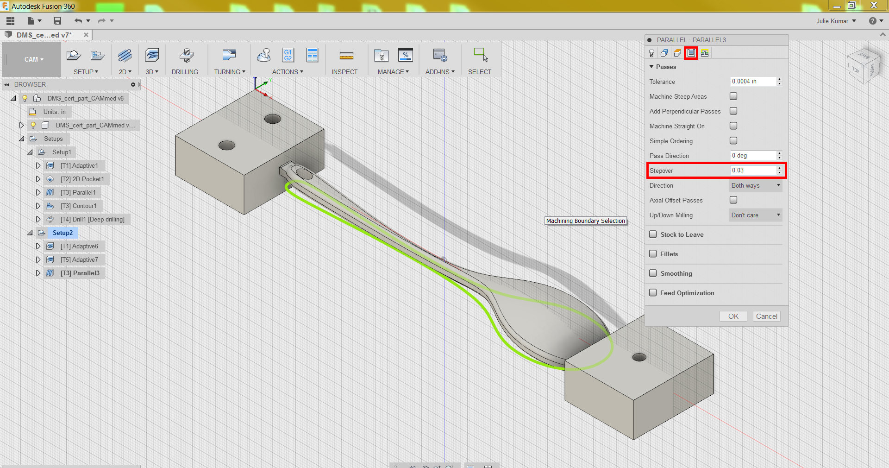The width and height of the screenshot is (889, 468).
Task: Close the DMS_ce...ed v7 document tab
Action: 86,35
